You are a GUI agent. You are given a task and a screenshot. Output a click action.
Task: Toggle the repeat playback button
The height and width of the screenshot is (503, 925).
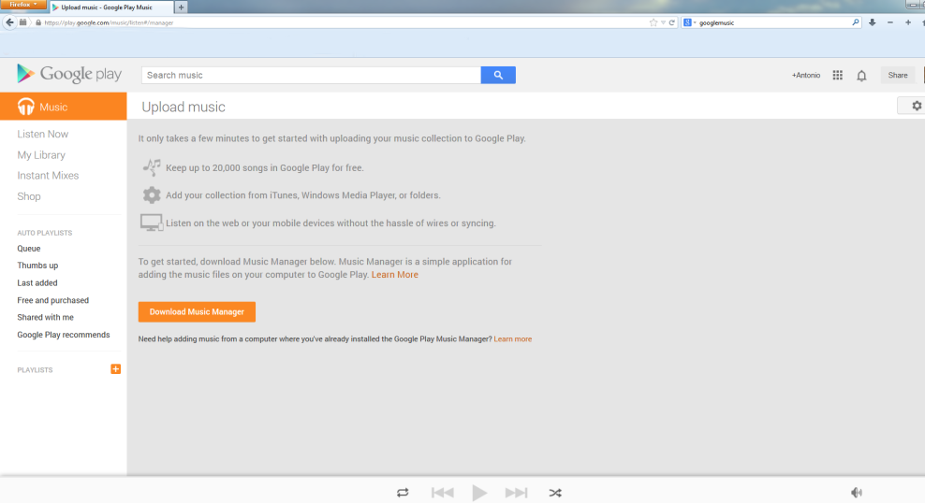click(403, 493)
